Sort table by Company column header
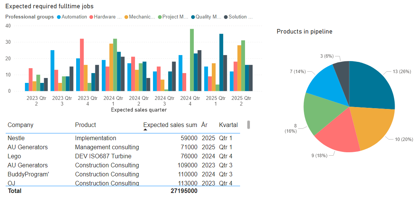The height and width of the screenshot is (202, 415). 21,125
